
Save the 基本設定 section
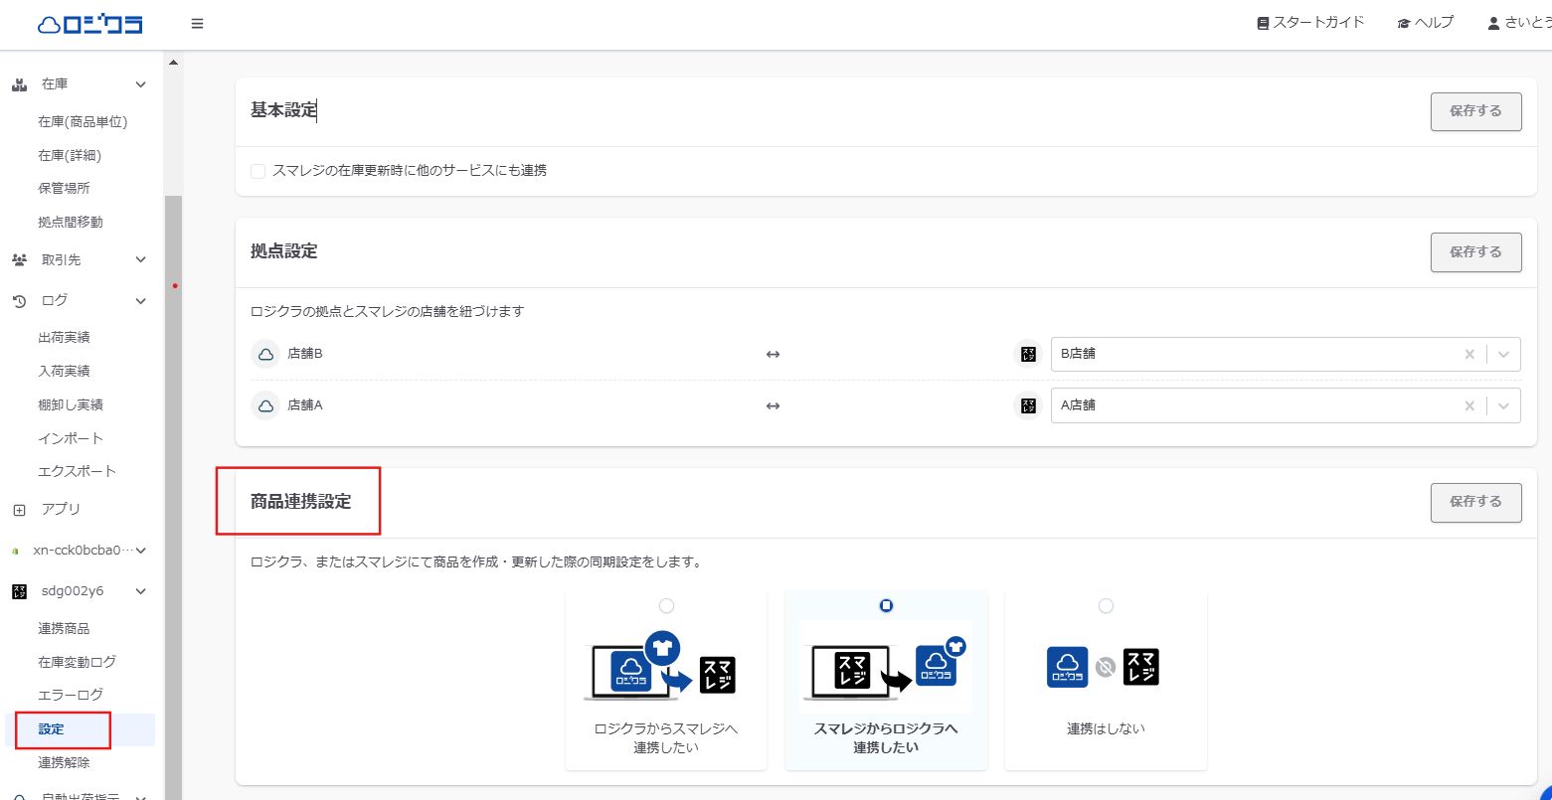point(1475,111)
